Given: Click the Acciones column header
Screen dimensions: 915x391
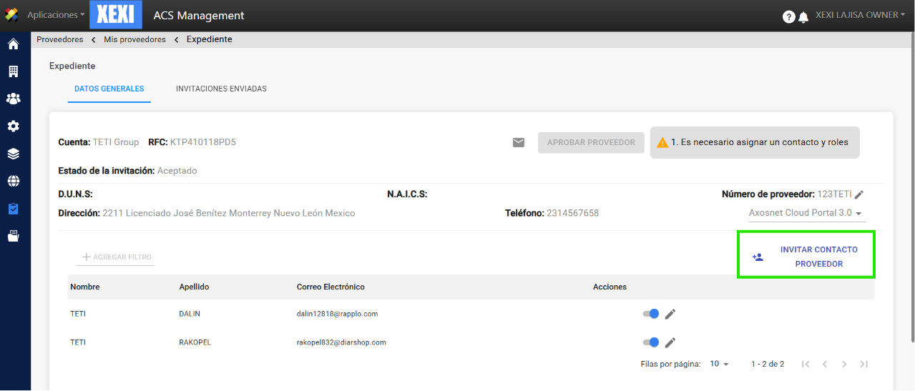Looking at the screenshot, I should (610, 287).
